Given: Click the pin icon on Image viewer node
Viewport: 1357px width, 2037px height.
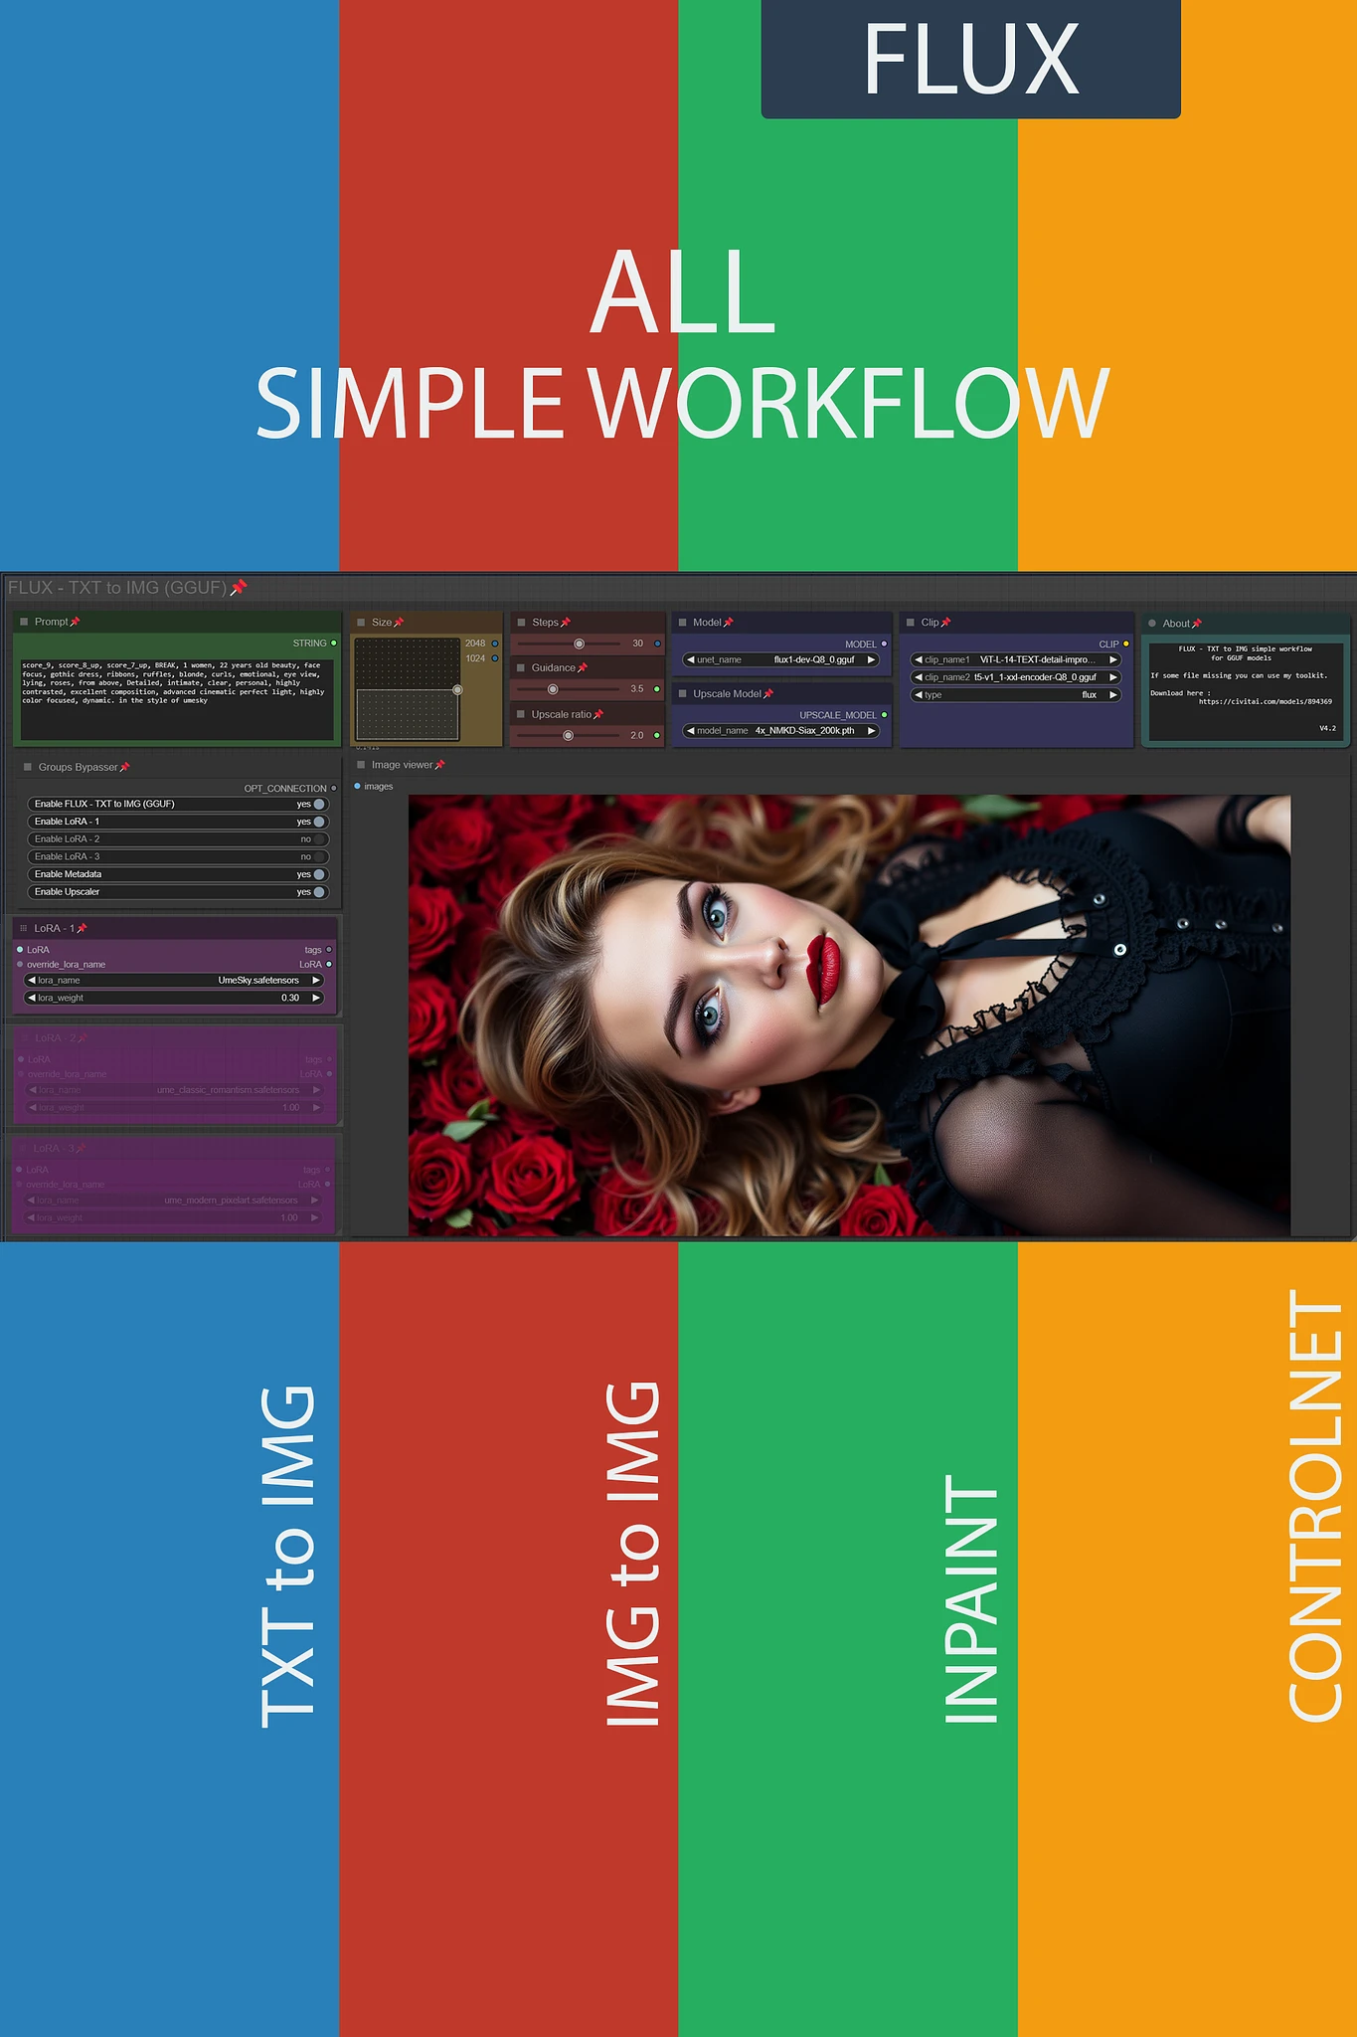Looking at the screenshot, I should tap(440, 765).
